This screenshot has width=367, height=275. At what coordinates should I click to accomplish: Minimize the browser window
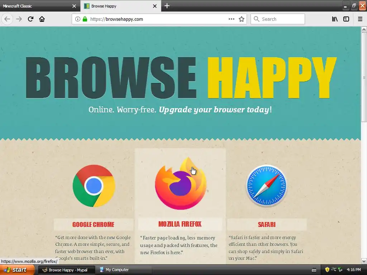click(345, 6)
